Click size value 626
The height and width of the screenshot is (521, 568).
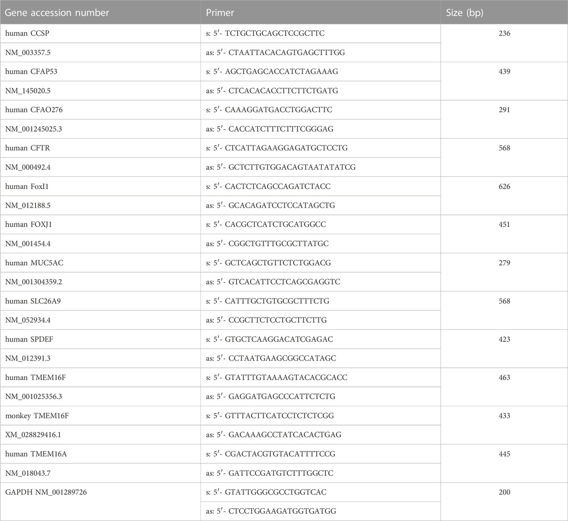(504, 186)
